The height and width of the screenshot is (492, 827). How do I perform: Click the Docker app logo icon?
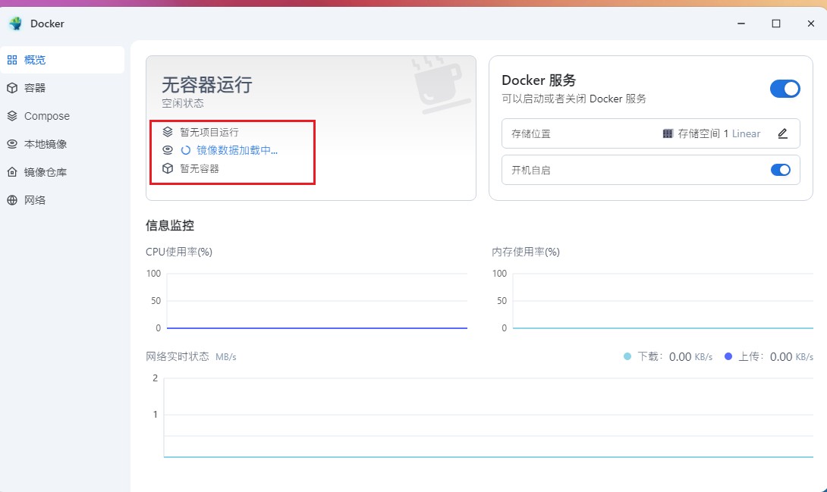(16, 24)
